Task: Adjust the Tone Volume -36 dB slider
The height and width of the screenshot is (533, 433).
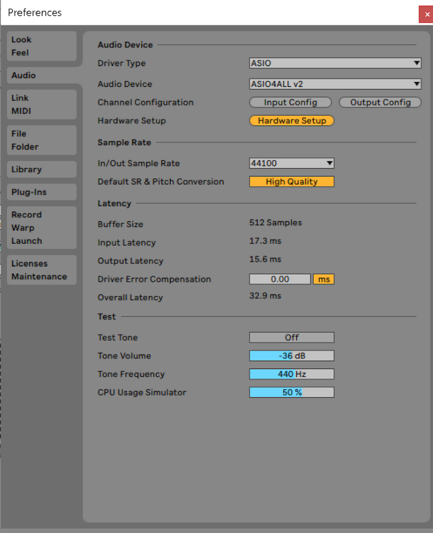Action: click(x=291, y=356)
